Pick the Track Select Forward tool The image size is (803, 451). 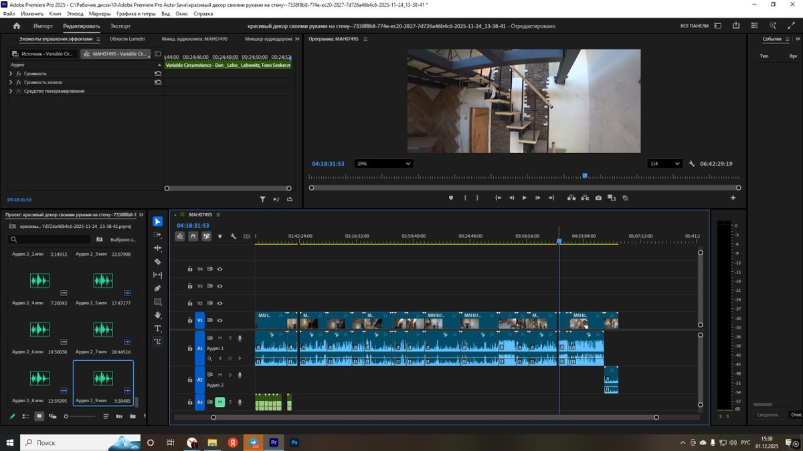point(157,235)
